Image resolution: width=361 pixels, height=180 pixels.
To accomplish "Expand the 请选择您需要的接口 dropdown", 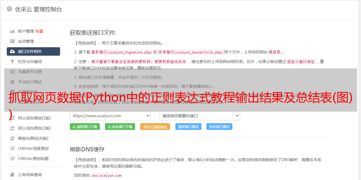I will (199, 116).
